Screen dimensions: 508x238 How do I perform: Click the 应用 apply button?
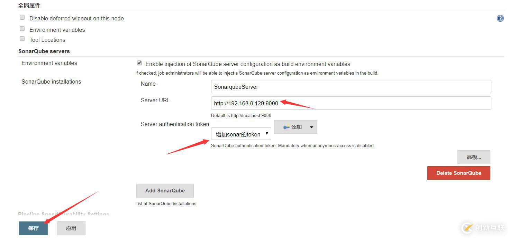click(71, 228)
